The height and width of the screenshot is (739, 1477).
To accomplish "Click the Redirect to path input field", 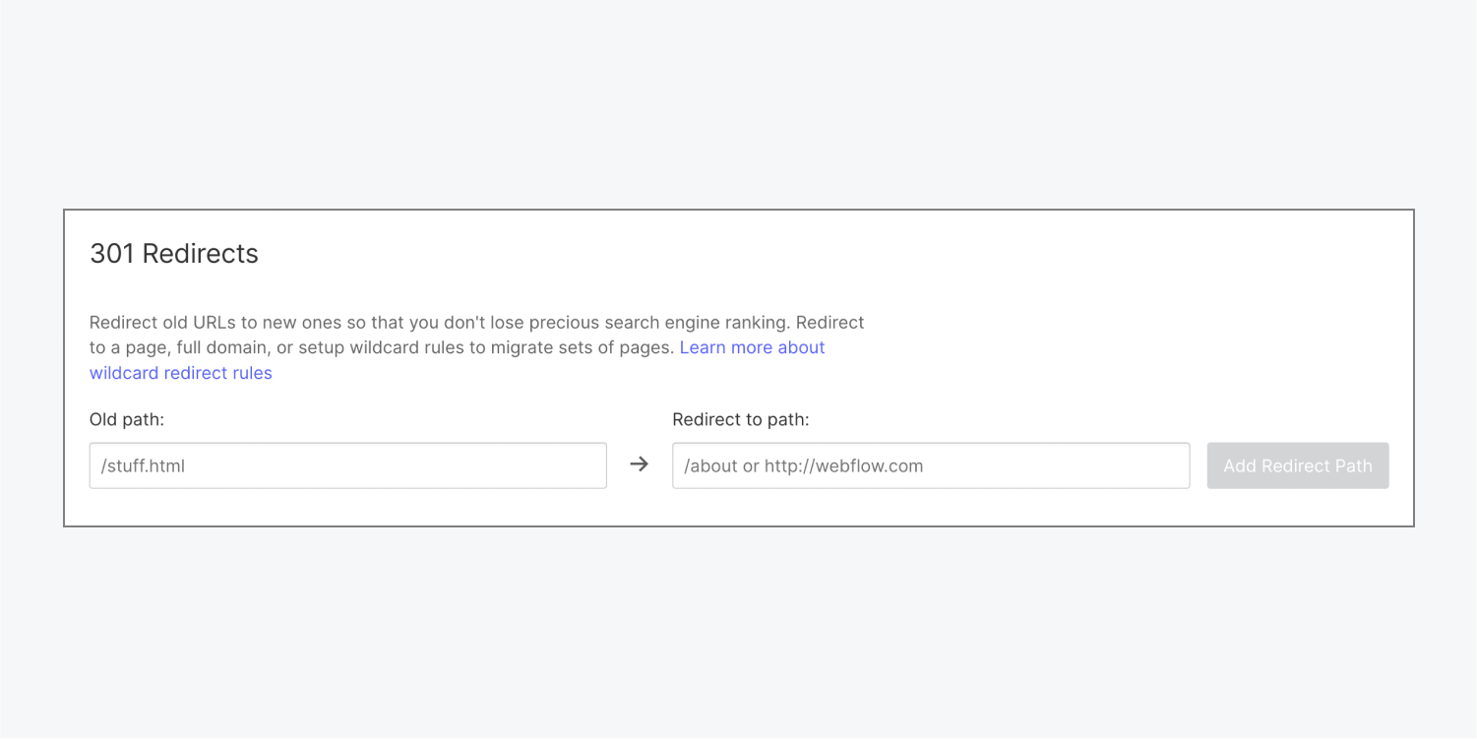I will tap(931, 465).
